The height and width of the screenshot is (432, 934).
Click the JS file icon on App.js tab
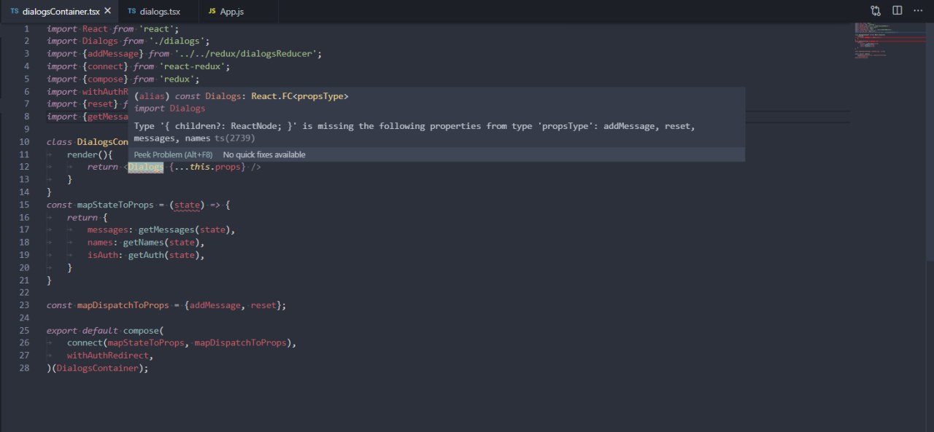click(x=212, y=12)
